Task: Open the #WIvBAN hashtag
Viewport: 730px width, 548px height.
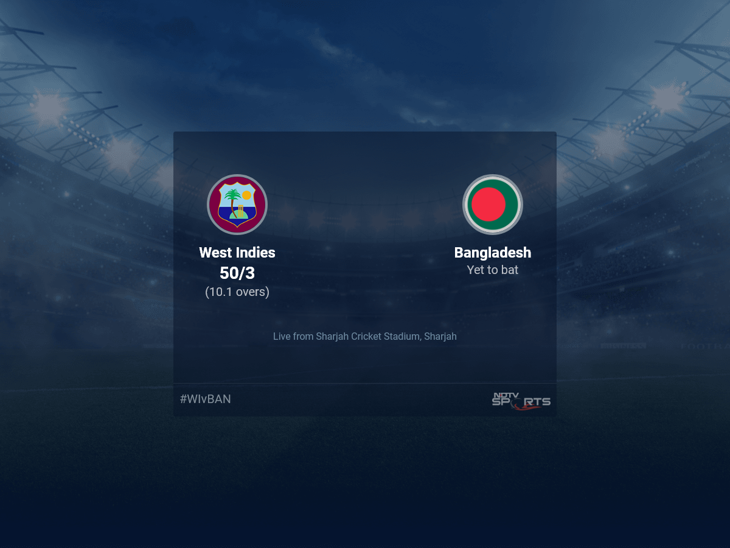Action: 206,399
